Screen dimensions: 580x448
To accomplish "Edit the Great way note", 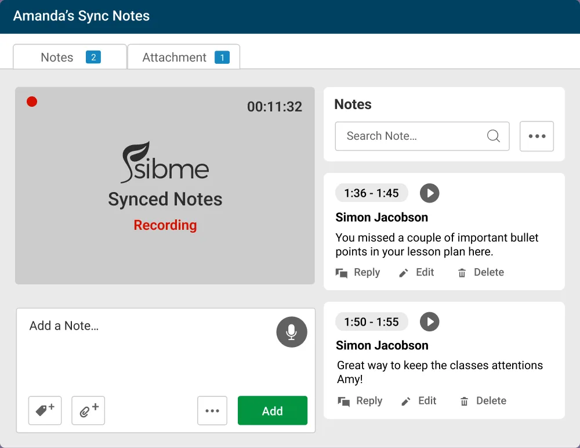I will tap(418, 401).
